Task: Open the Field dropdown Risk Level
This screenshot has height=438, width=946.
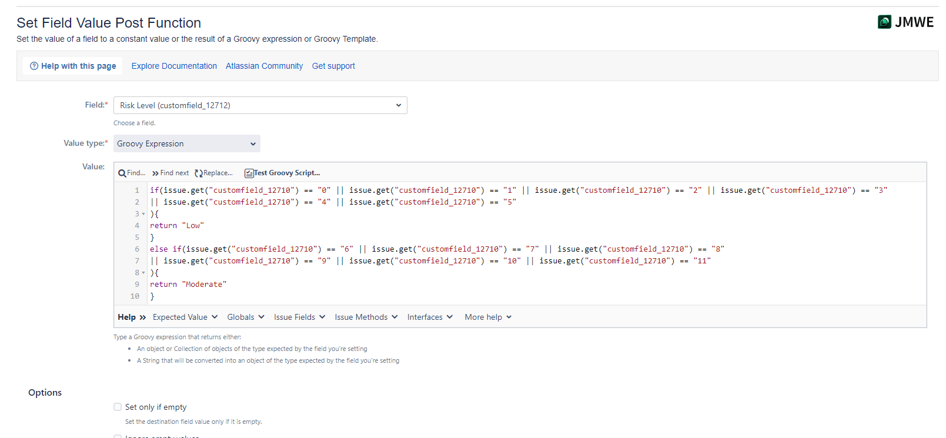Action: [260, 105]
